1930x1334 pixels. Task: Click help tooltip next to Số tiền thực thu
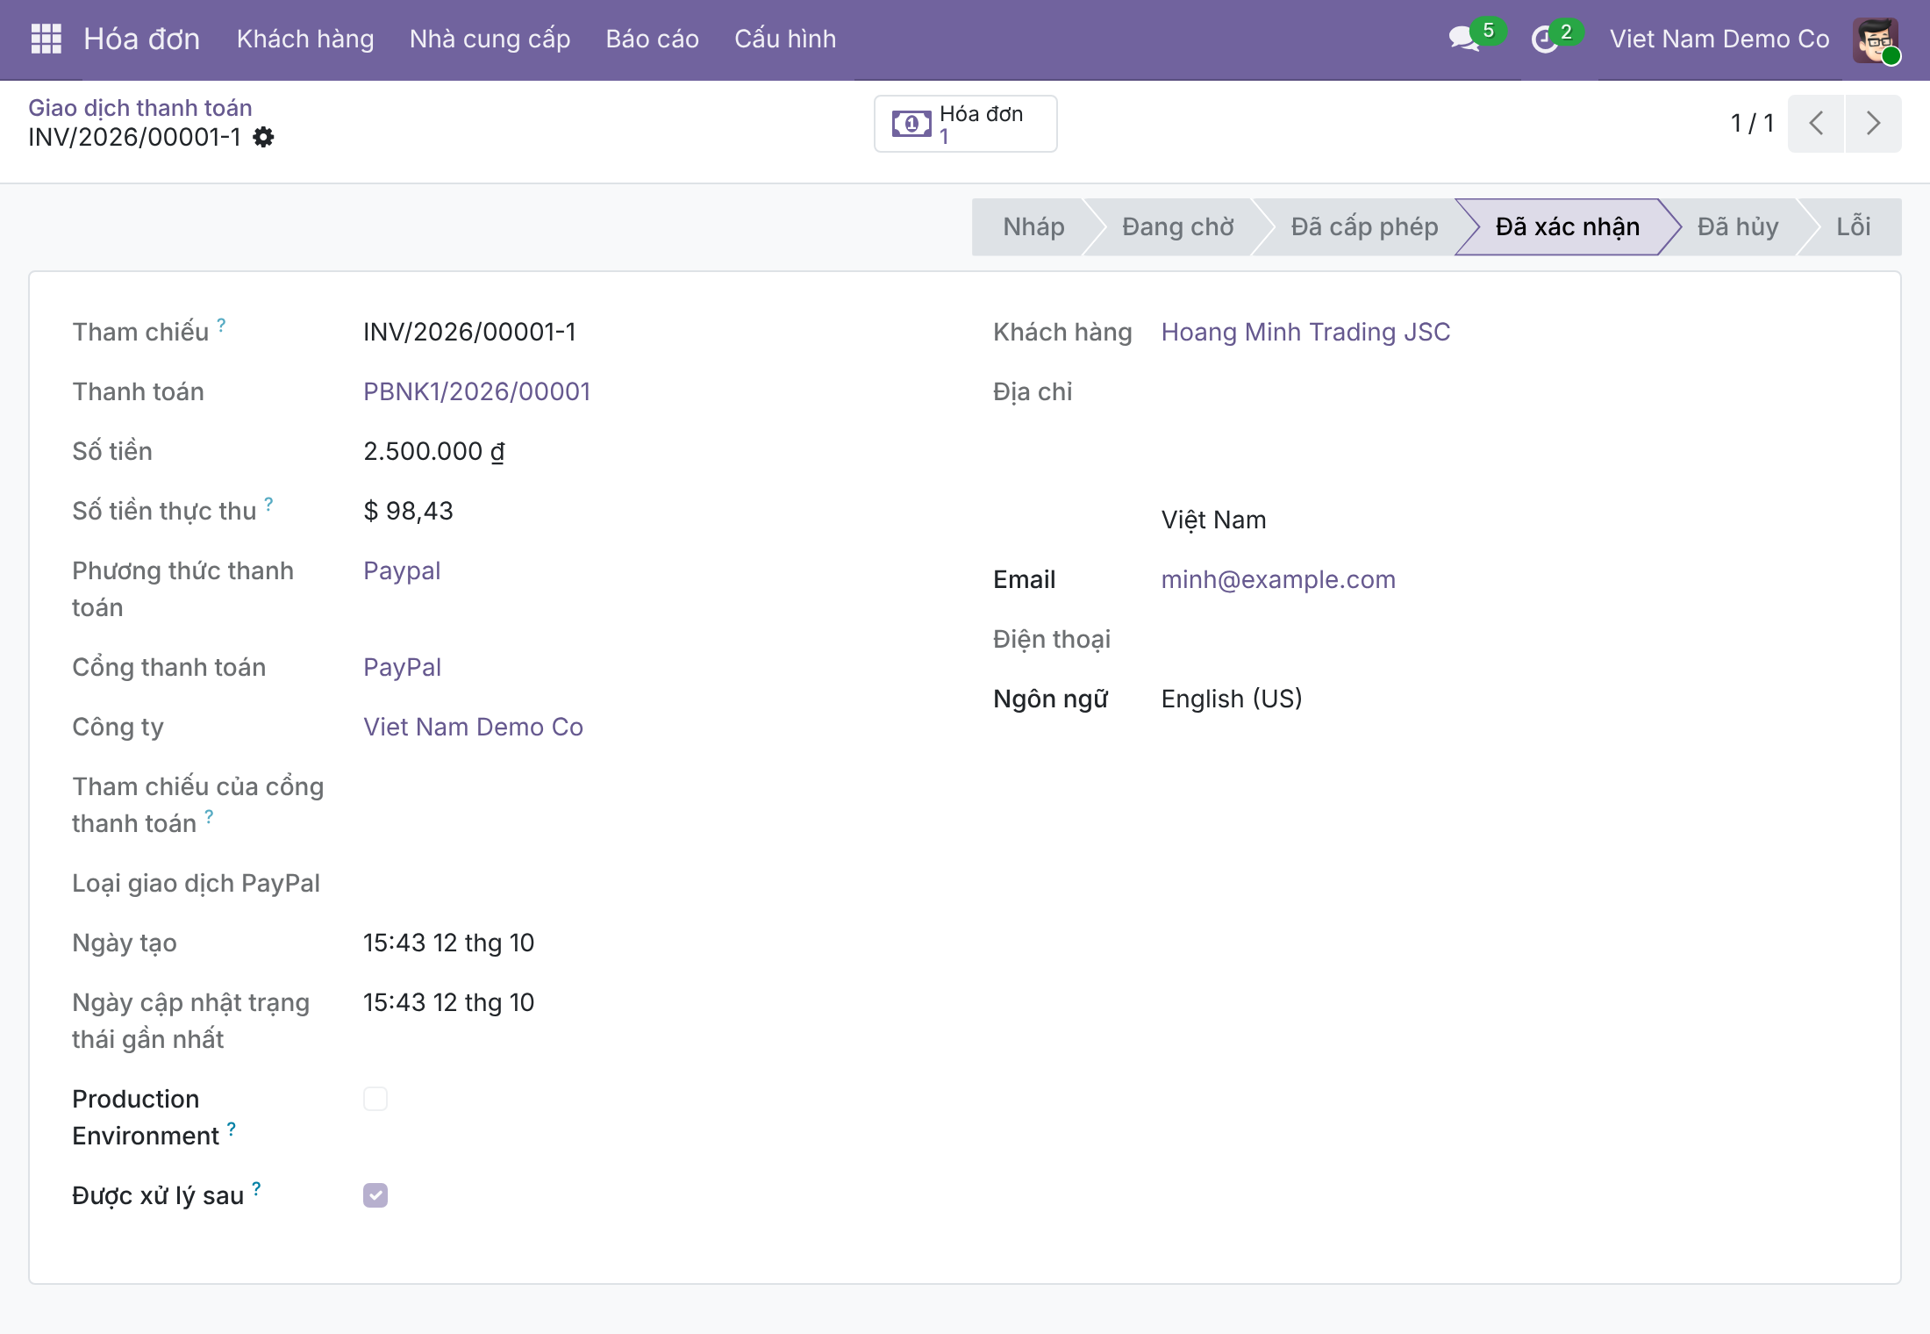coord(269,504)
